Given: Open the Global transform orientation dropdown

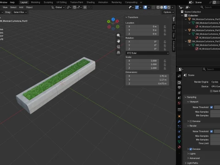Looking at the screenshot, I should point(58,7).
